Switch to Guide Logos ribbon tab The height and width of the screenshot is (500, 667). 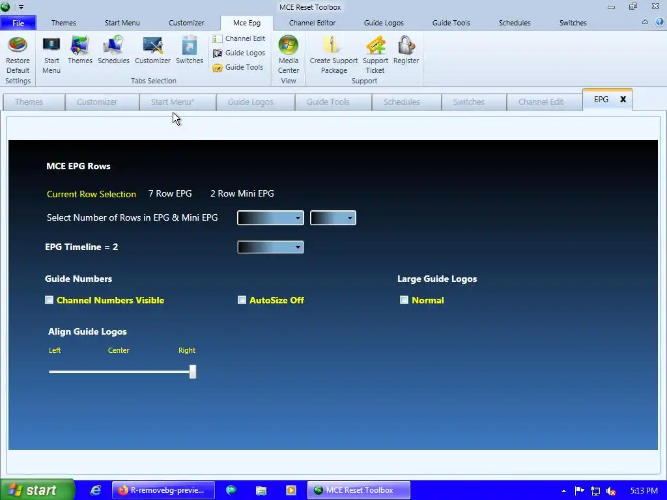coord(384,23)
